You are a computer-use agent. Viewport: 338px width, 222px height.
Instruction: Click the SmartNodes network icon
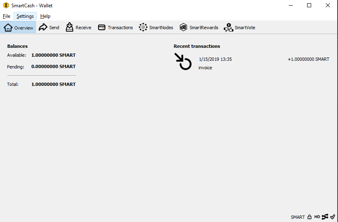(143, 27)
